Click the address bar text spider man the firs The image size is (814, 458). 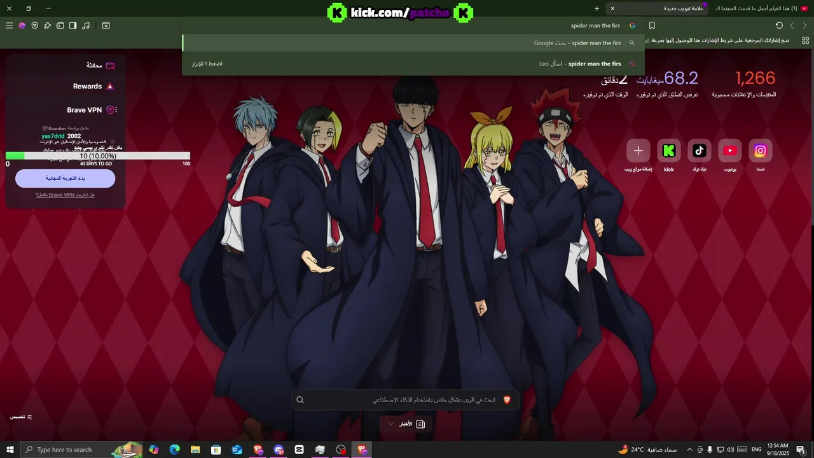pos(595,25)
